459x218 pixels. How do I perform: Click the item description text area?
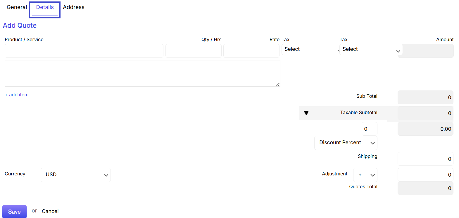coord(142,73)
